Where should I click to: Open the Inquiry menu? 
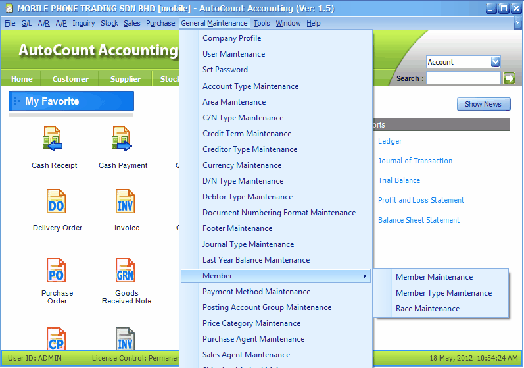click(x=83, y=23)
